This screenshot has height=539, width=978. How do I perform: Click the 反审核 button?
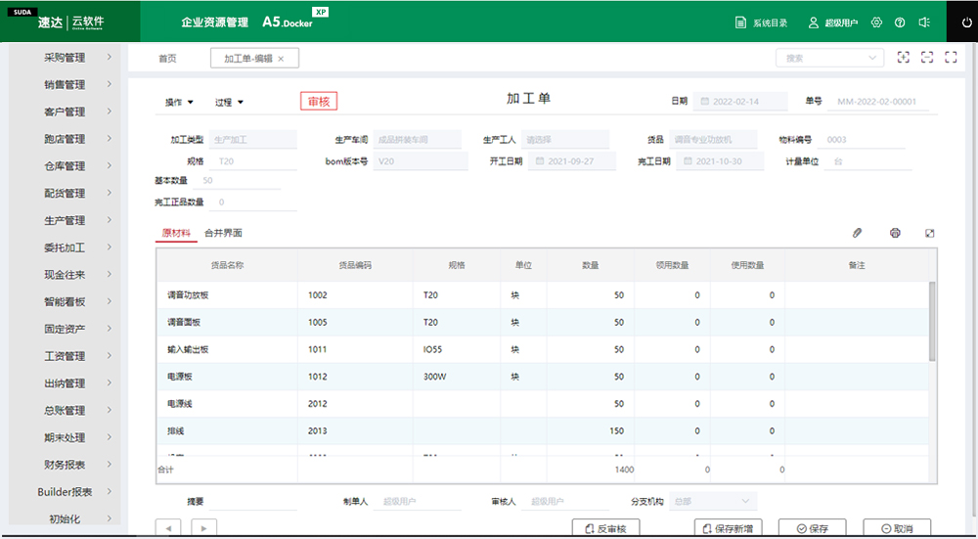click(x=605, y=528)
